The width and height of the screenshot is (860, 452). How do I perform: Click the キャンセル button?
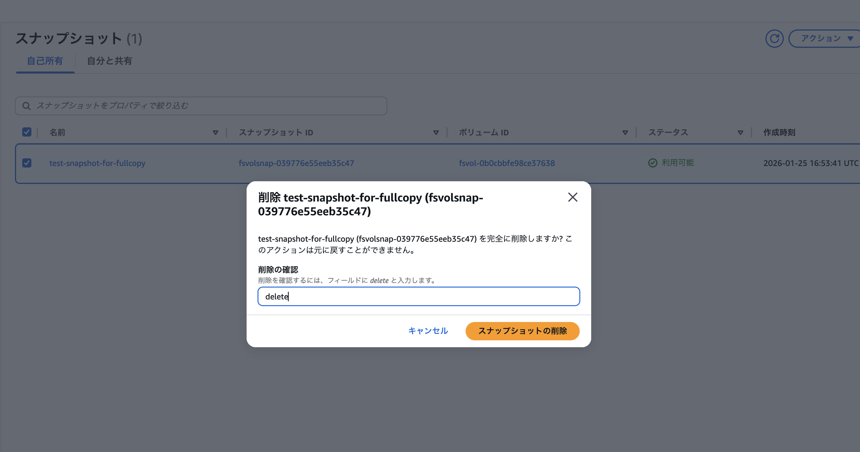[x=428, y=331]
